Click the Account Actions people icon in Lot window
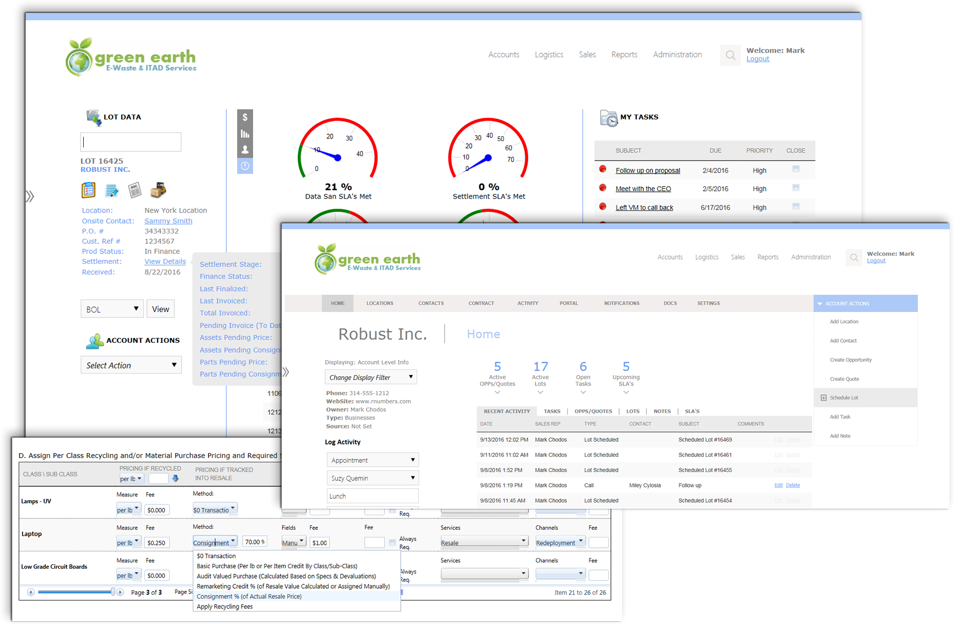Screen dimensions: 954x625 [95, 341]
